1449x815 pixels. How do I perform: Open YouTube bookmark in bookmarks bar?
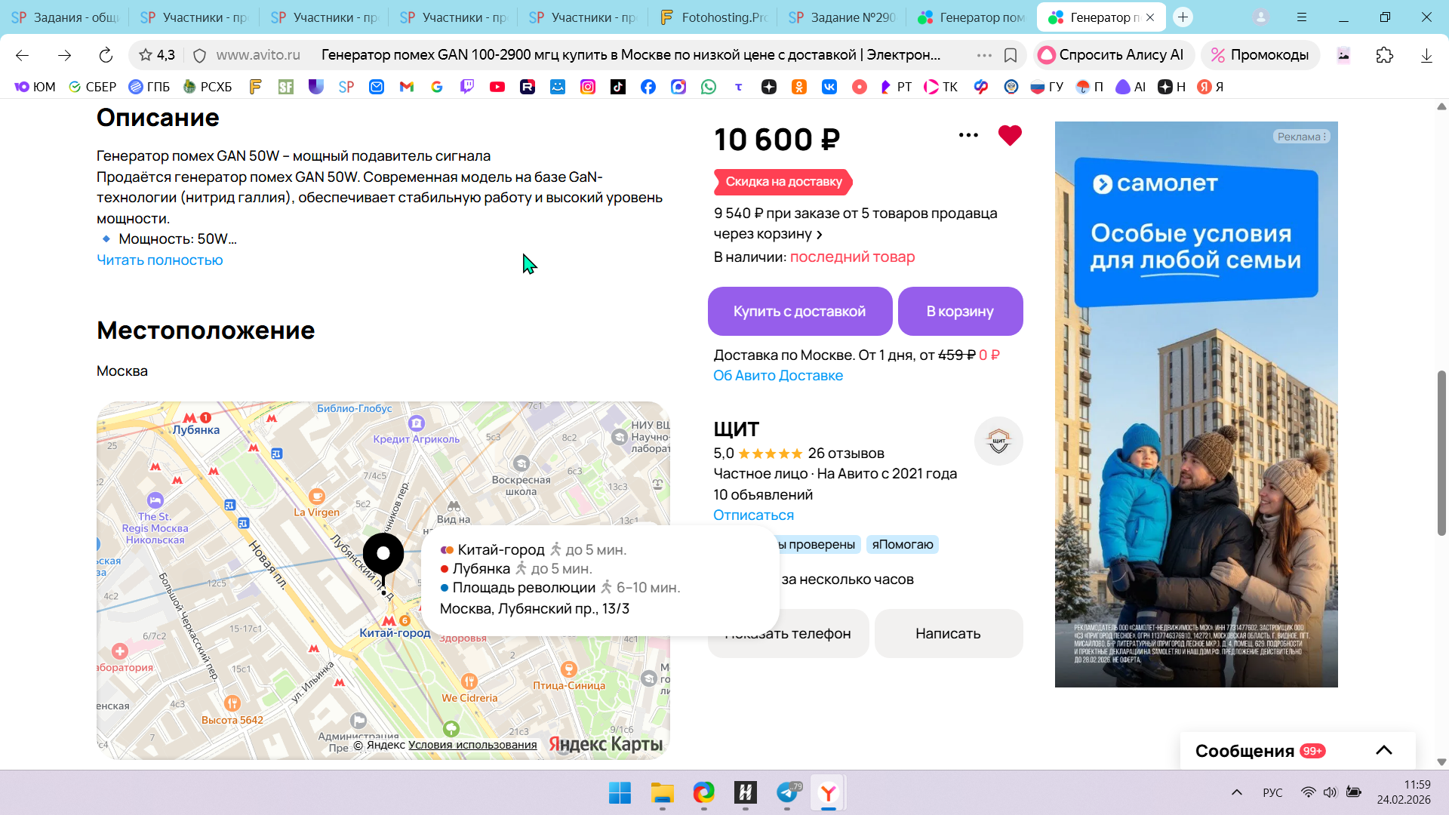(x=497, y=87)
